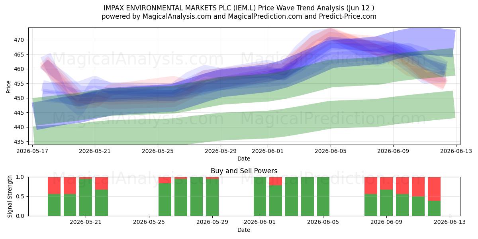Click the 2026-05-21 date tick under price chart
478x239 pixels.
point(95,151)
